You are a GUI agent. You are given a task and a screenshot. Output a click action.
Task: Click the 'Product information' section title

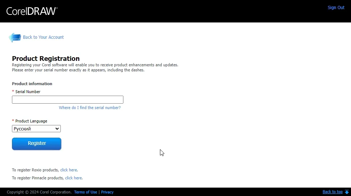(x=32, y=84)
